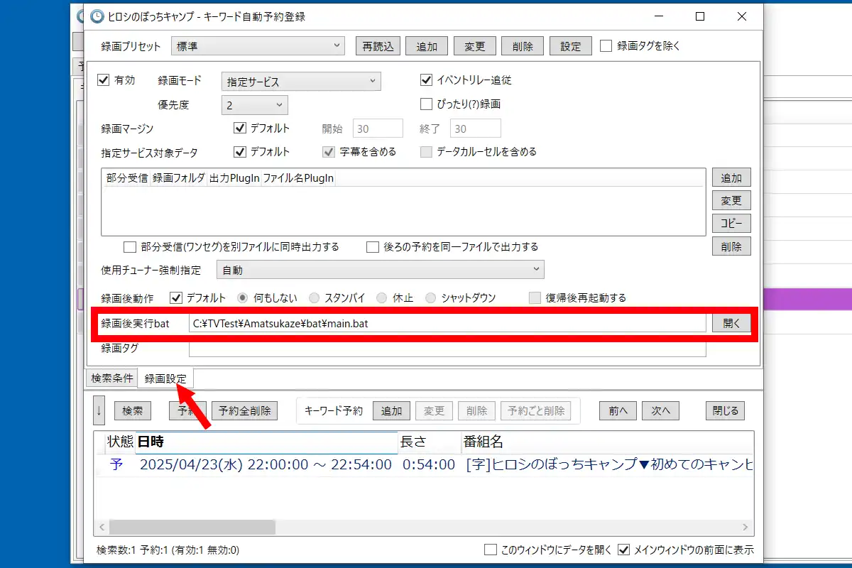Click 部分受信 column header
852x568 pixels.
(x=127, y=178)
